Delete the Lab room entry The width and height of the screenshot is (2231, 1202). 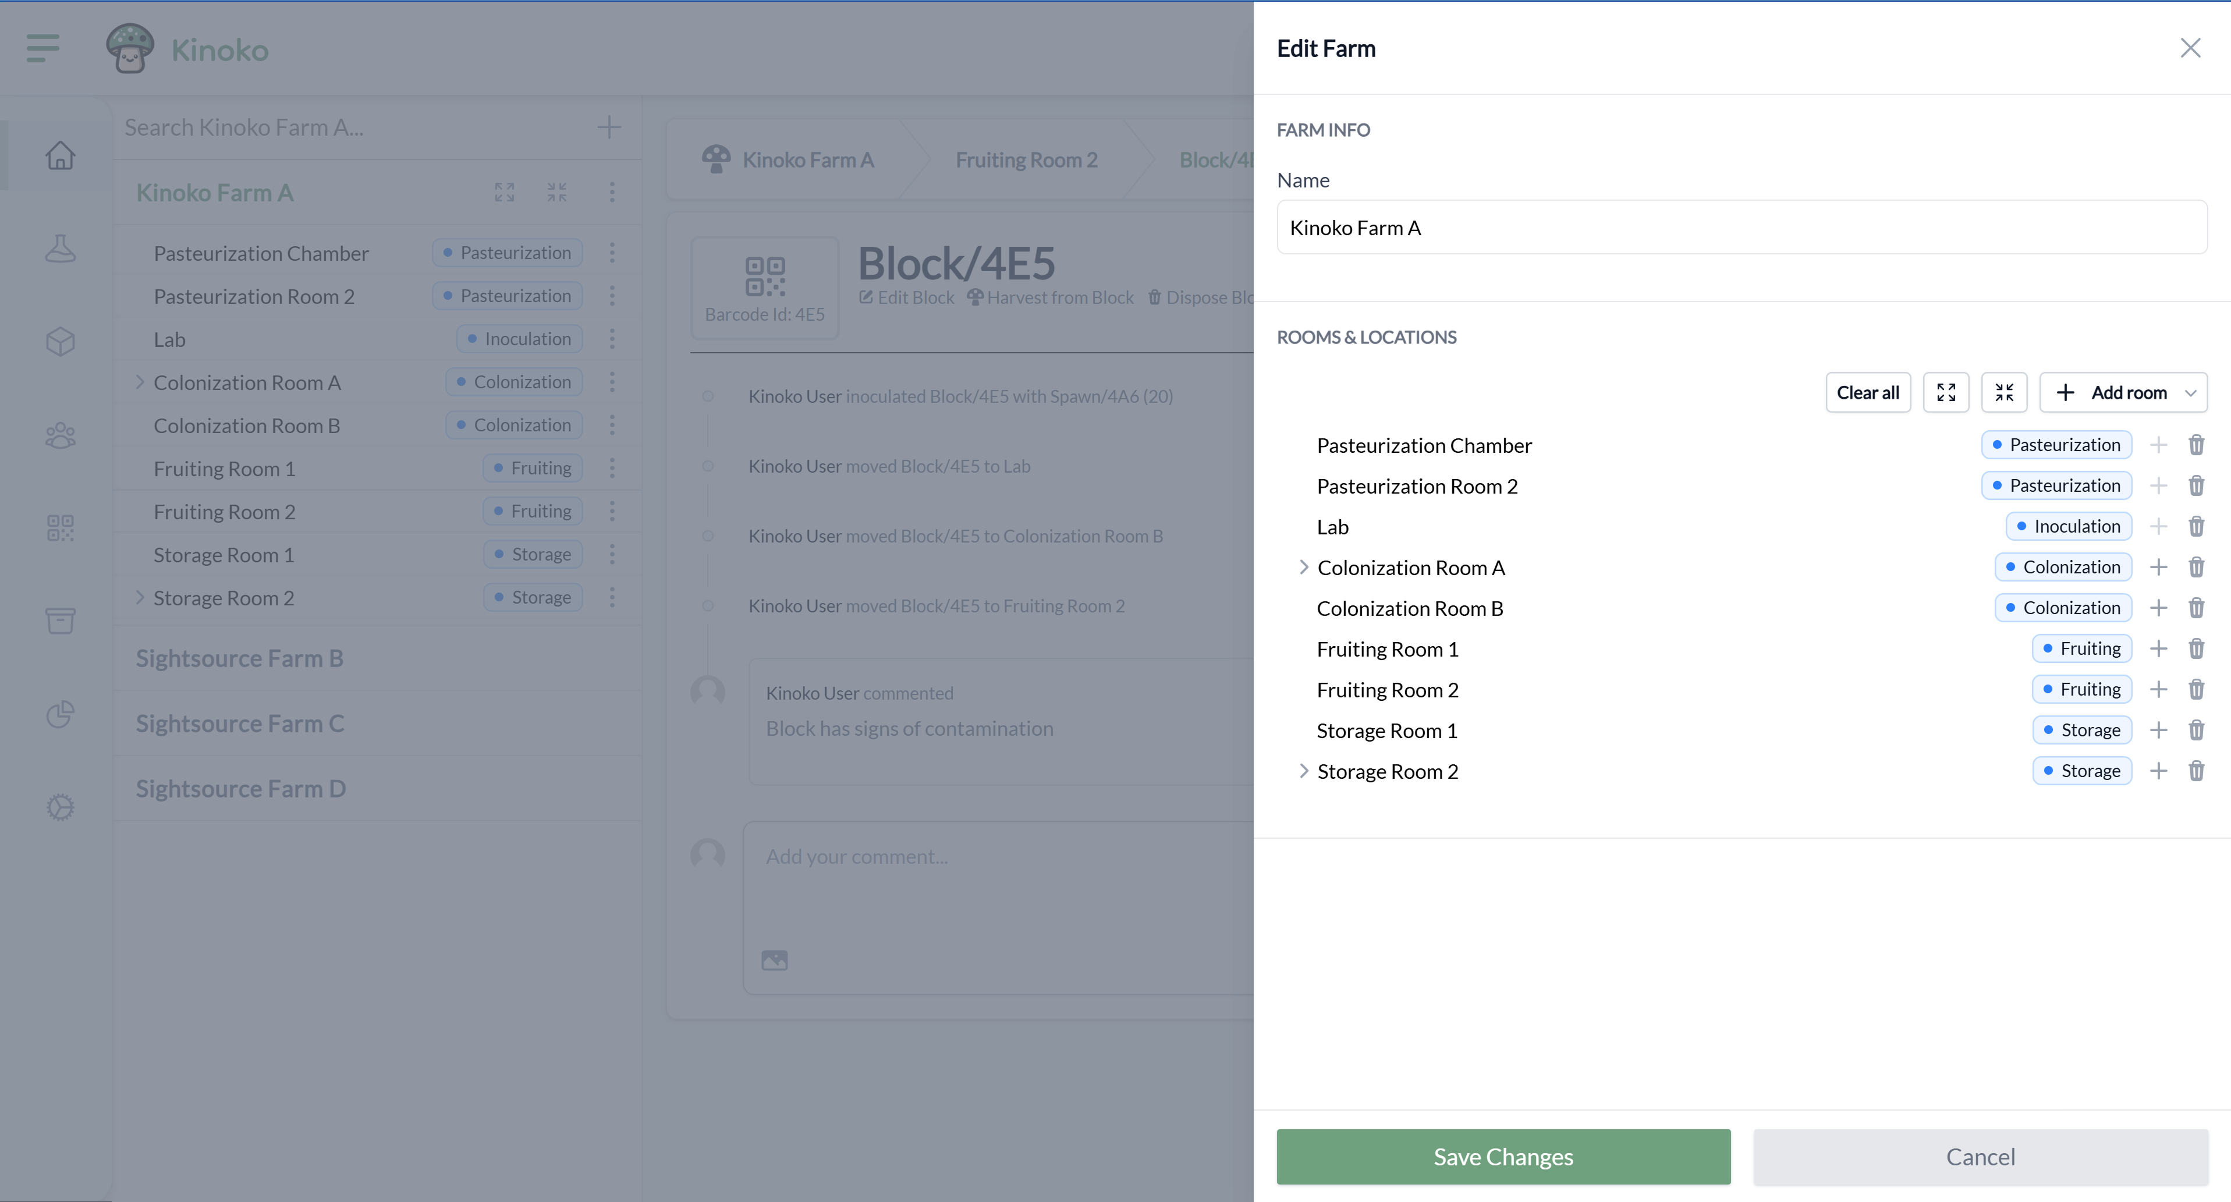point(2195,527)
